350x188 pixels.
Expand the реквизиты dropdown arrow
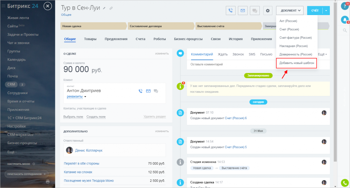(x=85, y=97)
